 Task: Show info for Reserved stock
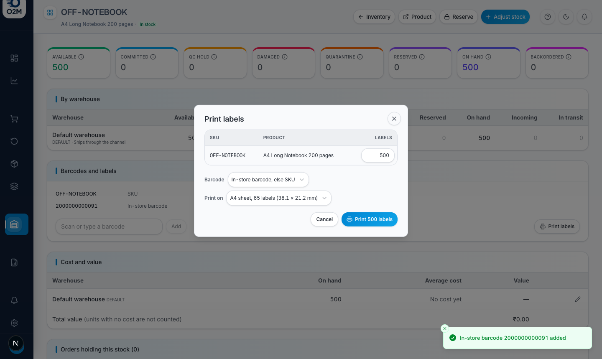(422, 57)
